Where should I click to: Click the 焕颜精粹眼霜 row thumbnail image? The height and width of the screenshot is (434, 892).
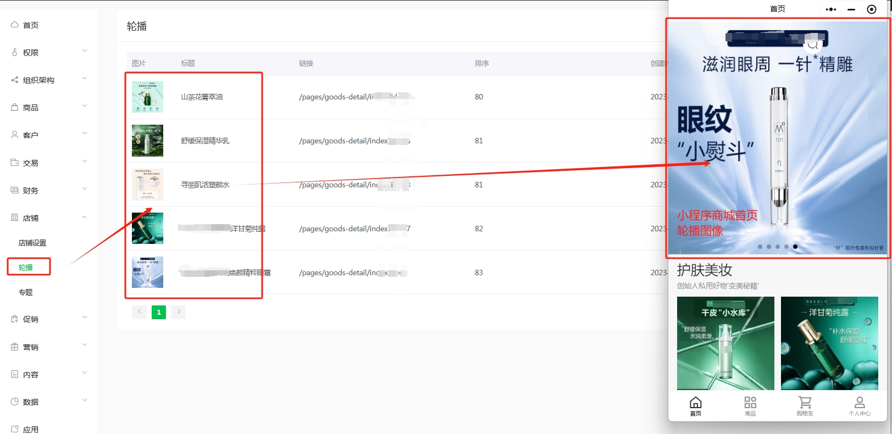click(147, 272)
